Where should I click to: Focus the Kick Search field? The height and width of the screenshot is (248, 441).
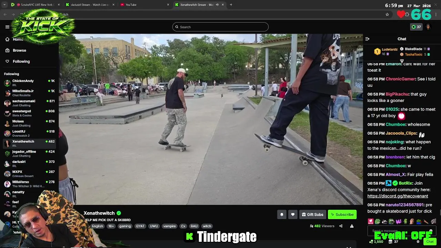tap(220, 27)
